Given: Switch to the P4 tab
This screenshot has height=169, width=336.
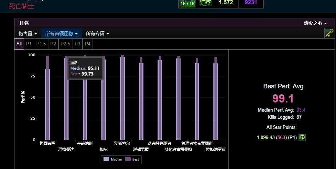Looking at the screenshot, I should (88, 44).
